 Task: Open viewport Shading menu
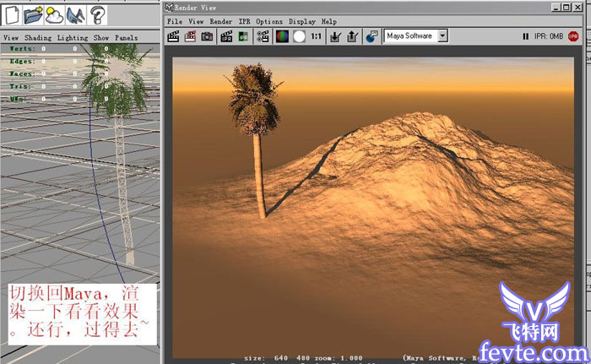pos(38,38)
